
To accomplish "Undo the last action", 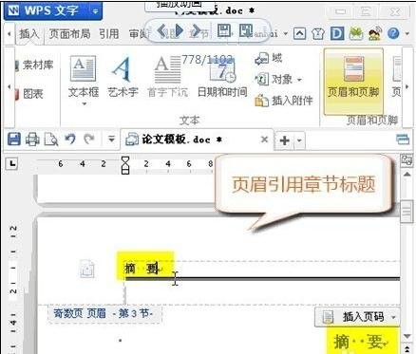I will click(x=70, y=139).
